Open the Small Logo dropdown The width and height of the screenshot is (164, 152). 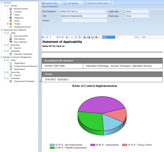[149, 16]
